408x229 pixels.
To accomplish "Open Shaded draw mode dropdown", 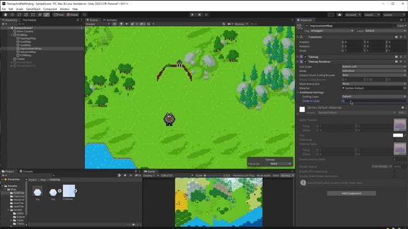I will (x=98, y=24).
